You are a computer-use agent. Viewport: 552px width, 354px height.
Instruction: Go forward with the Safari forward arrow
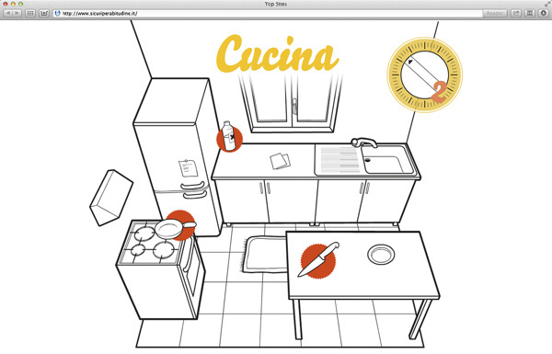point(17,14)
